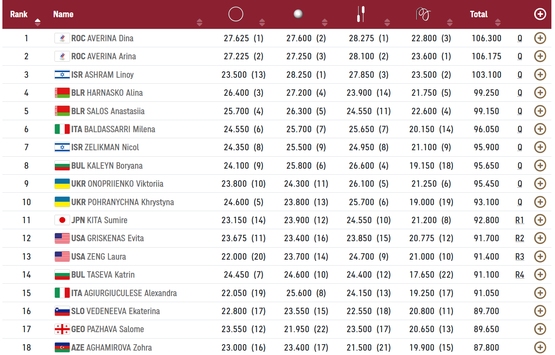Click the Georgia flag beside PAZHAVA Salome
Screen dimensions: 555x355
point(62,329)
